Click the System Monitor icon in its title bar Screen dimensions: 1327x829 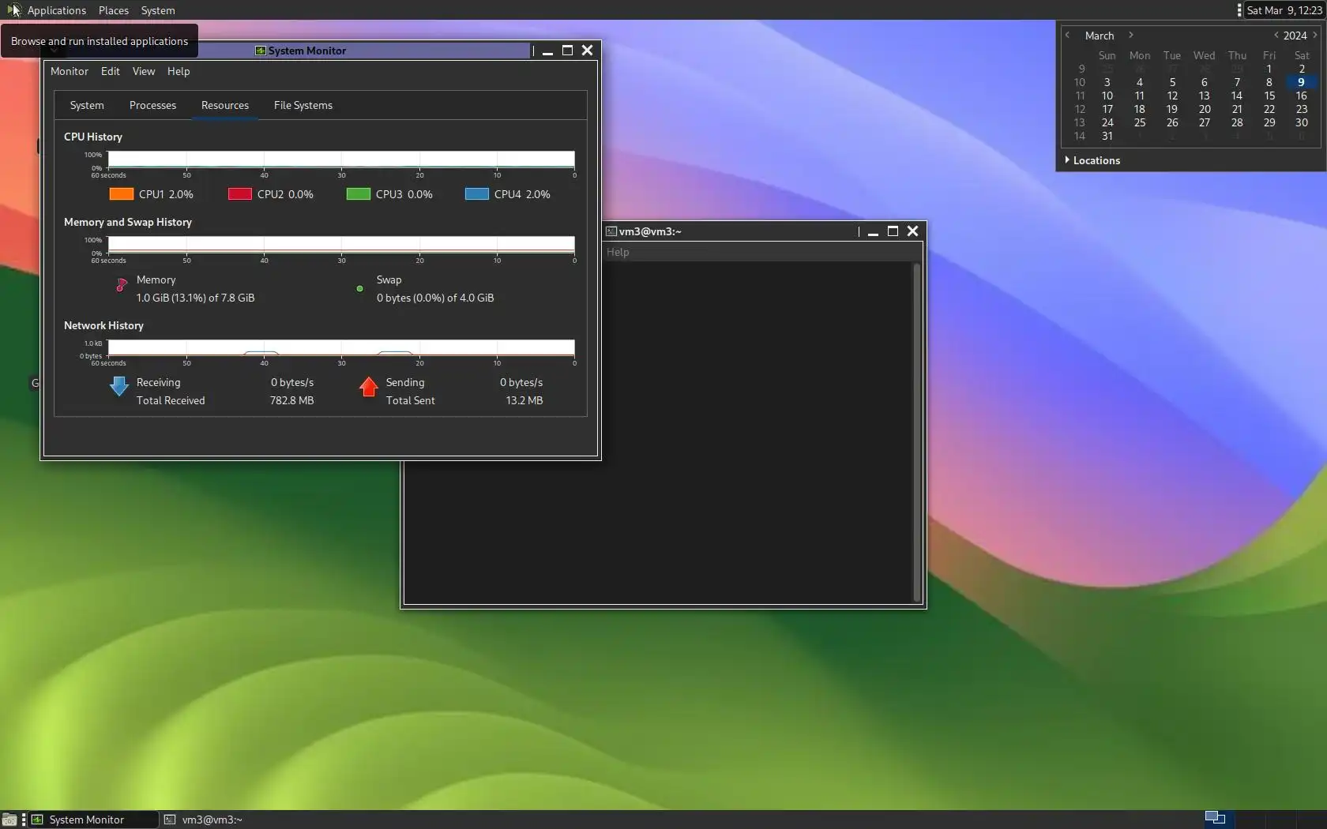(260, 51)
